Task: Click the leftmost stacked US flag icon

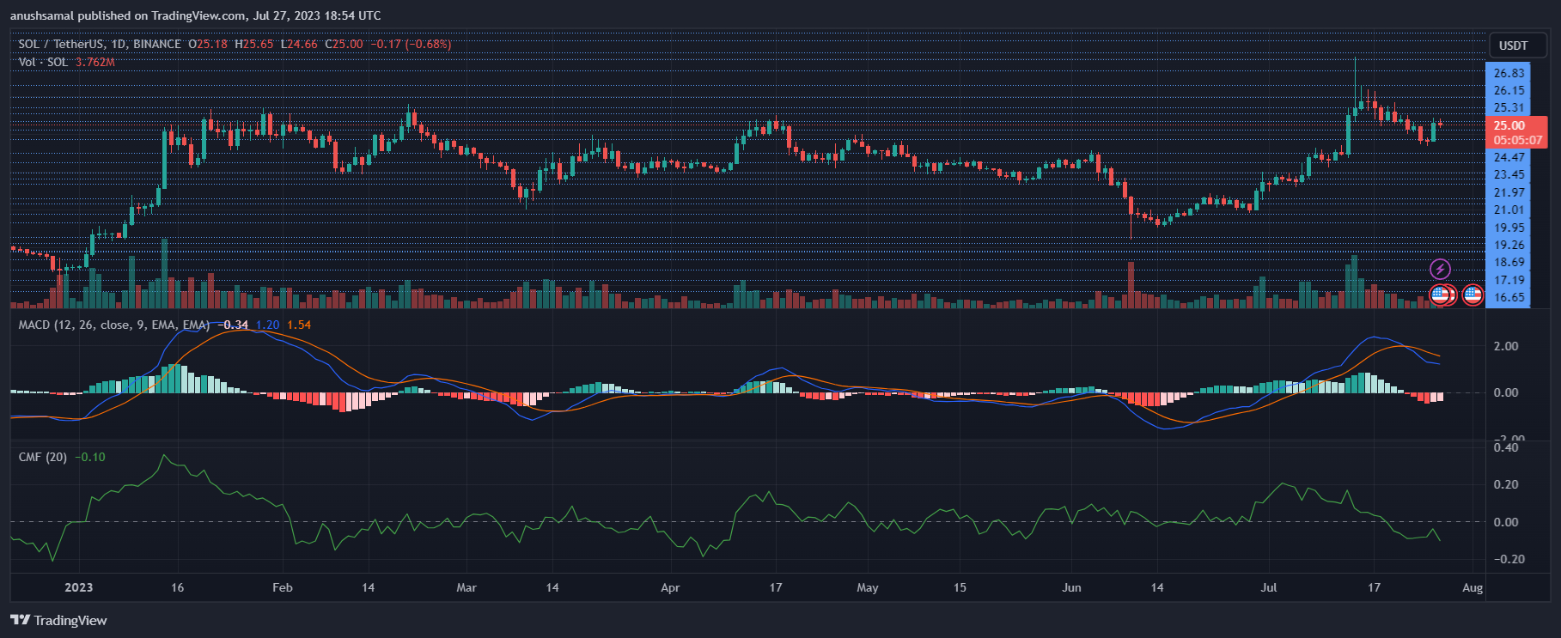Action: (x=1439, y=295)
